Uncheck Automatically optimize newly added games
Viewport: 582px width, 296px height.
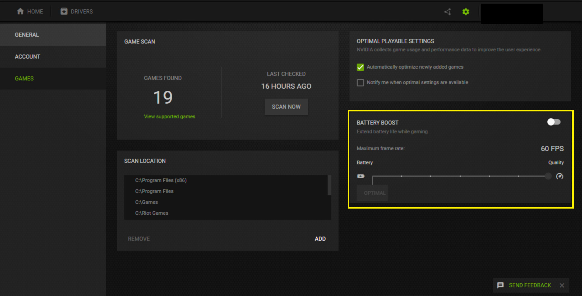(360, 67)
